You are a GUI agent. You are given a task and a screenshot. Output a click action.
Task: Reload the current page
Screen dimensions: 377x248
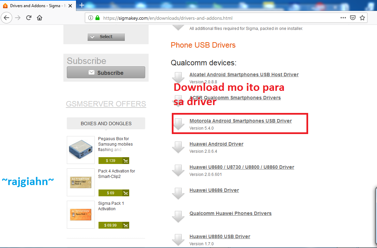pos(29,18)
